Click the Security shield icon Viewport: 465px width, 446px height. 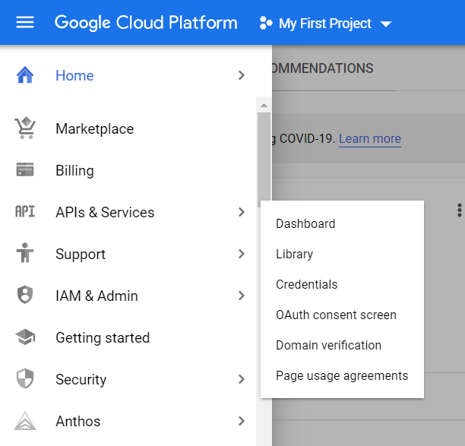click(25, 379)
